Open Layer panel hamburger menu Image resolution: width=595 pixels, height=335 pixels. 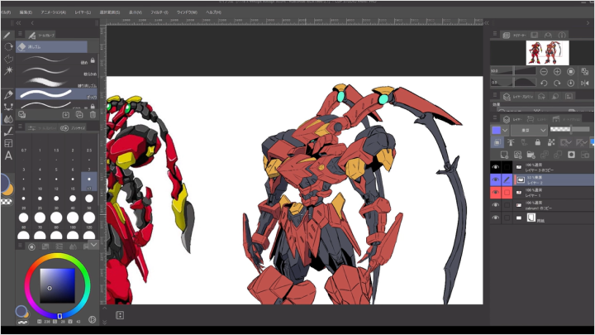tap(495, 117)
